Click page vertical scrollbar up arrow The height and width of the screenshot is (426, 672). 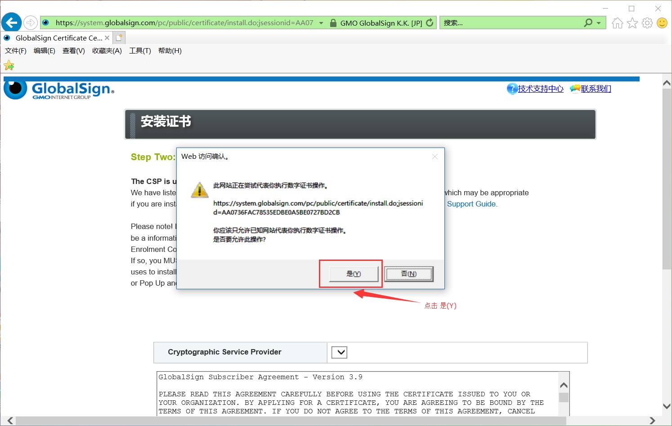point(667,83)
